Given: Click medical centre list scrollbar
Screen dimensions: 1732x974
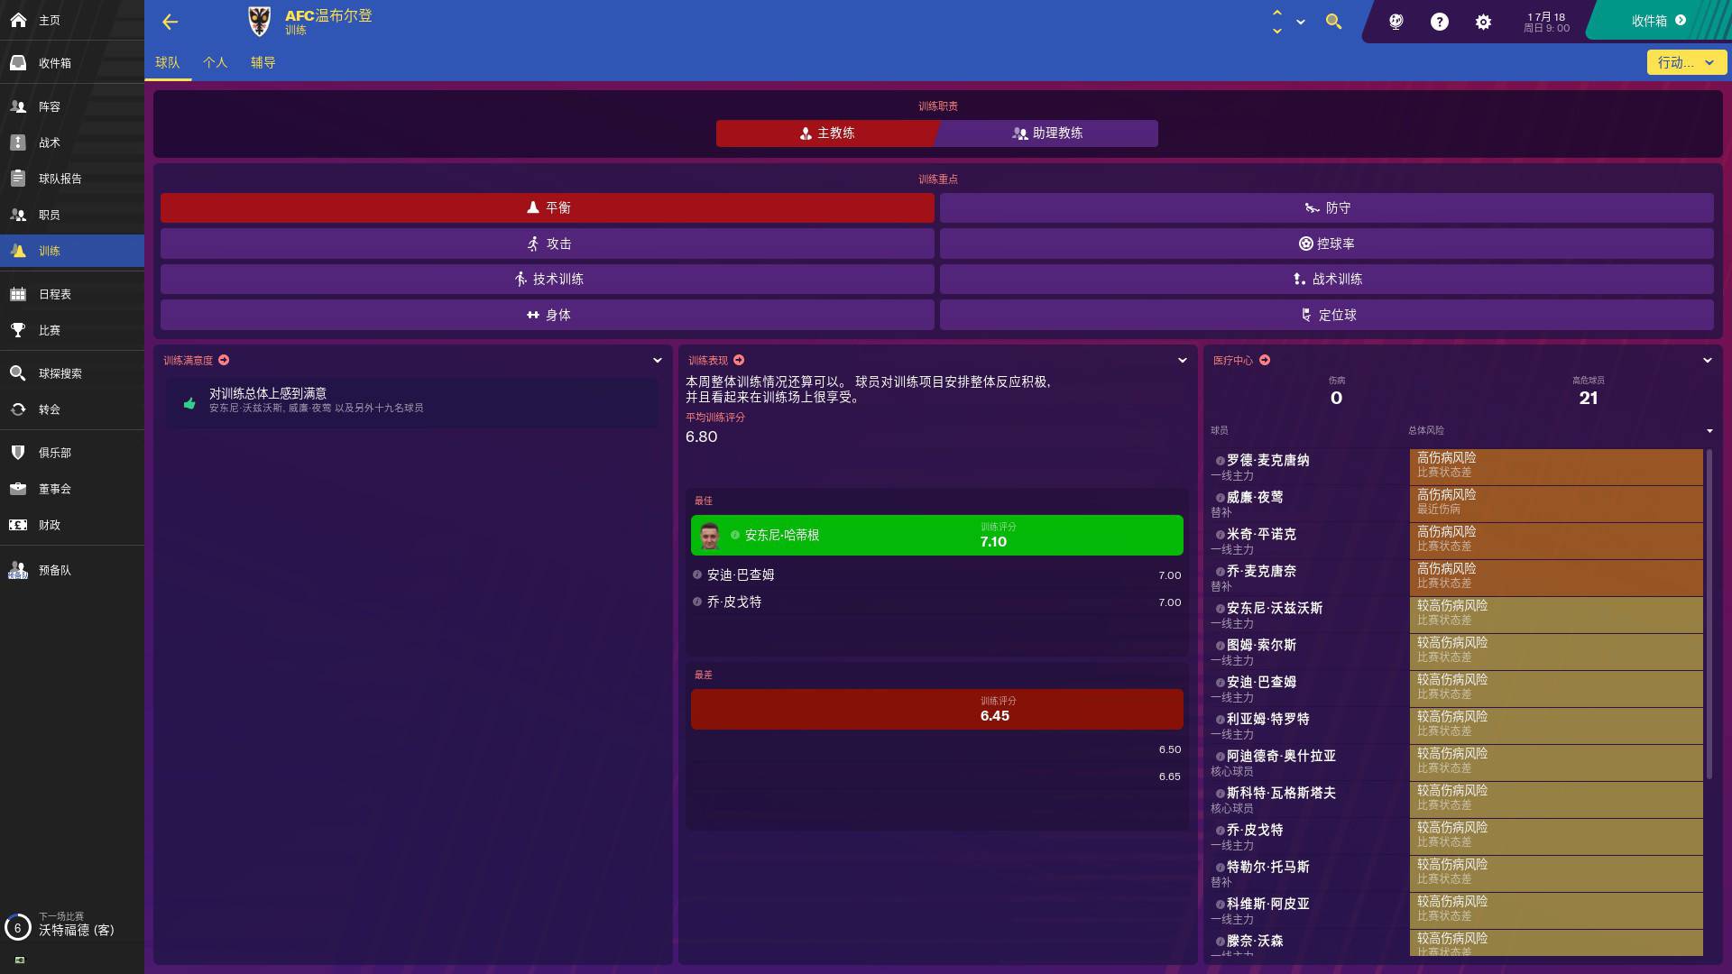Looking at the screenshot, I should [1709, 613].
